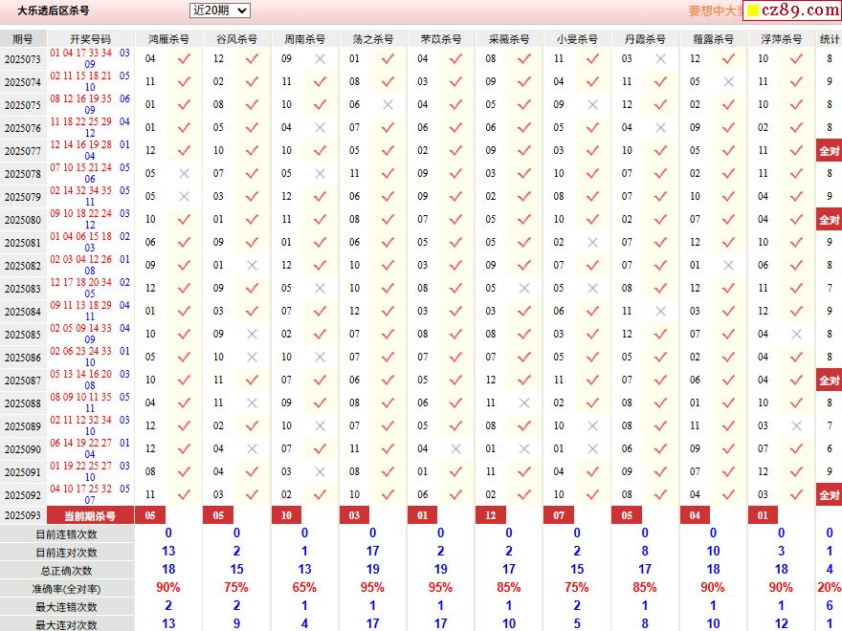Follow the orange 要想中大 link
Screen dimensions: 842x631
click(715, 11)
